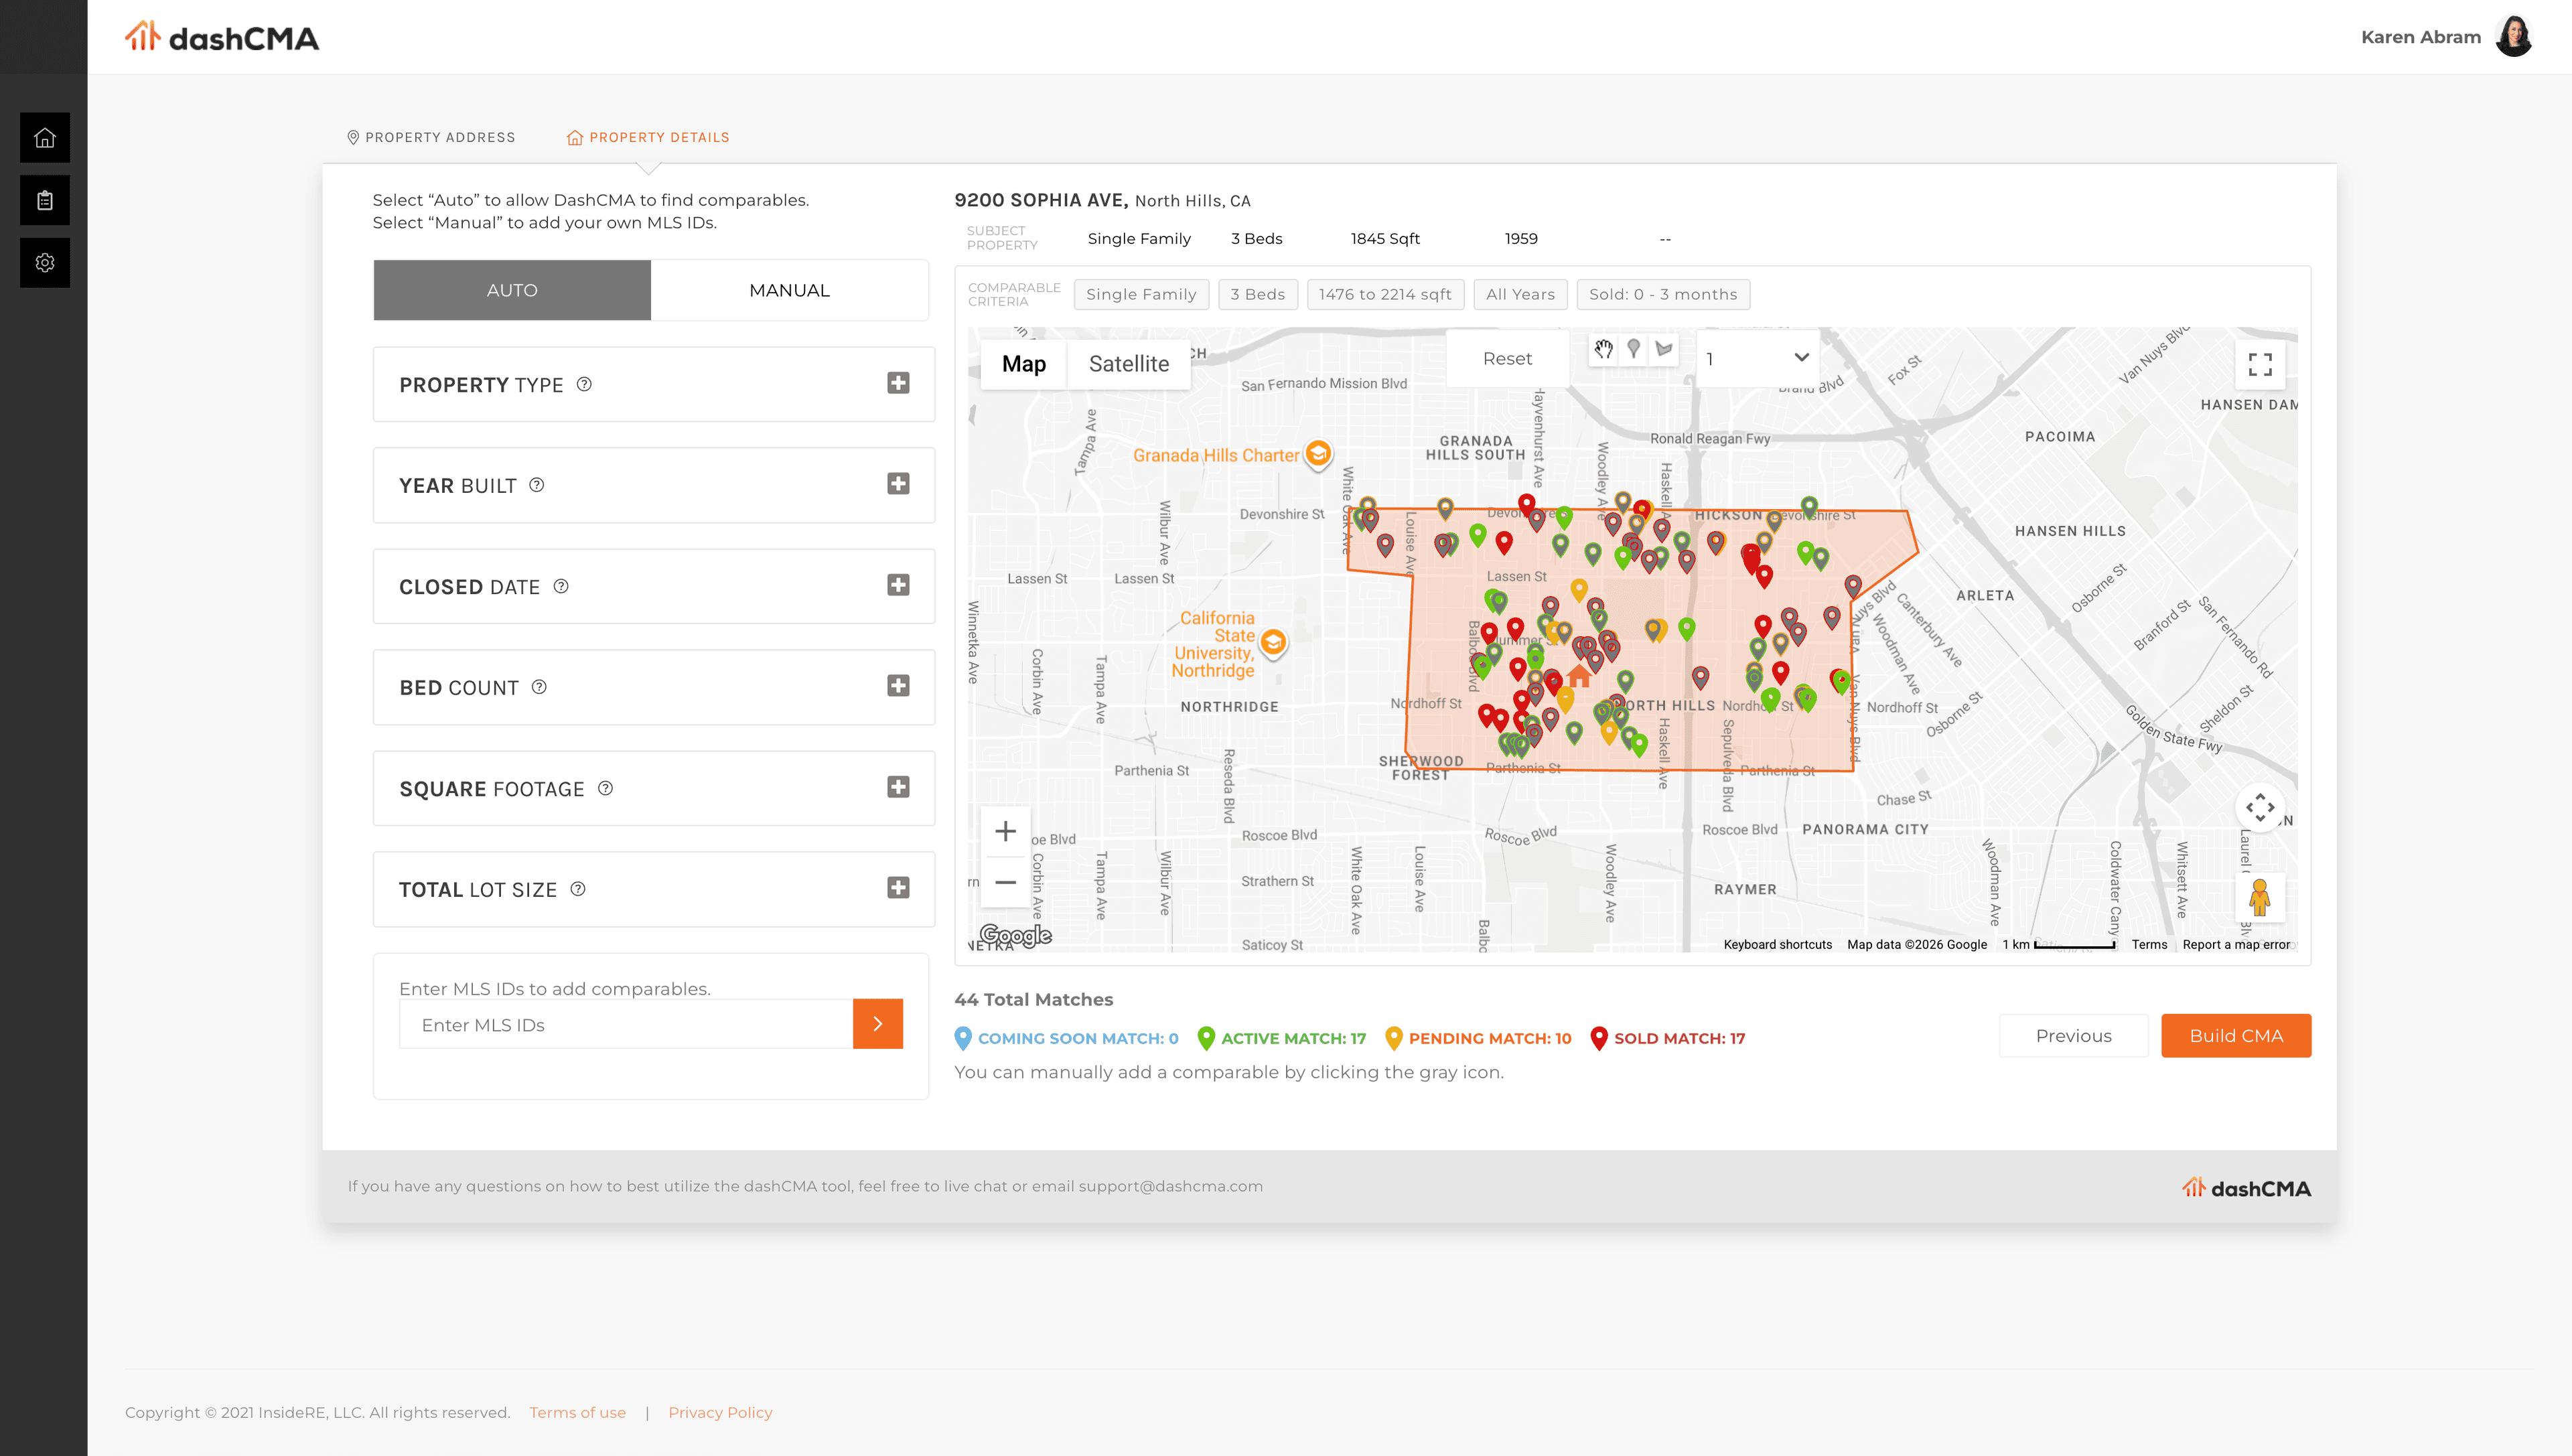Click the Google logo on the map

(1016, 935)
